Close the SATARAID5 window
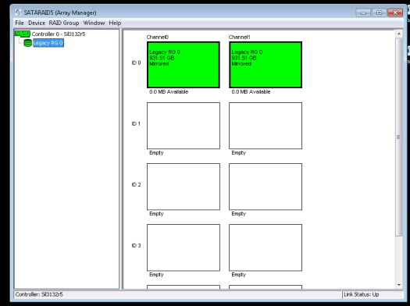Viewport: 410px width, 306px height. [x=395, y=12]
